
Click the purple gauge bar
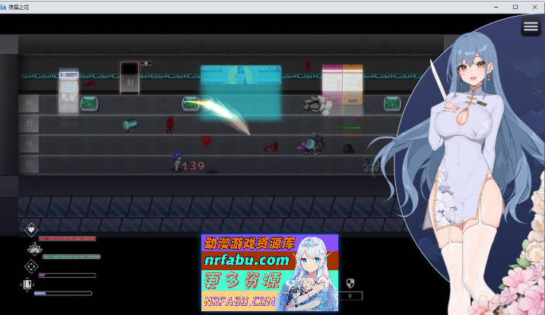point(67,275)
